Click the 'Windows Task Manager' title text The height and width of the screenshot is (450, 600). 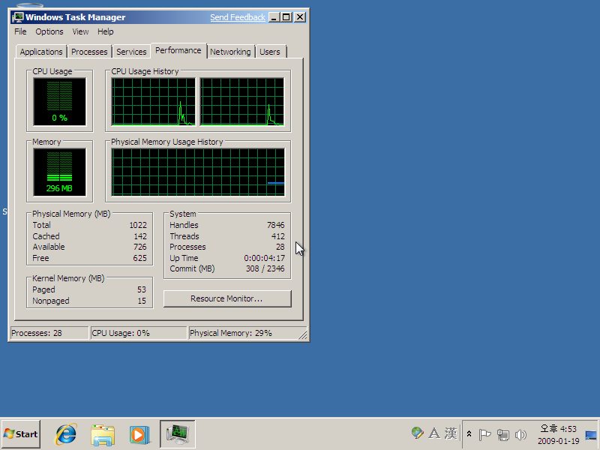tap(76, 17)
